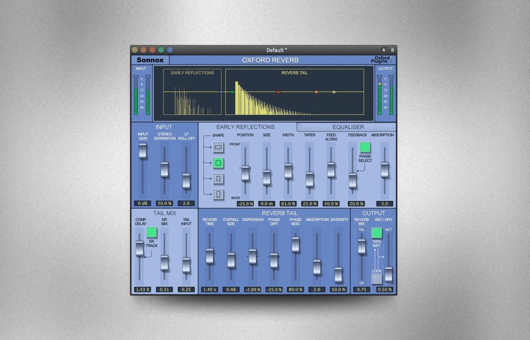Click the Feed Along slider handle

coord(331,169)
